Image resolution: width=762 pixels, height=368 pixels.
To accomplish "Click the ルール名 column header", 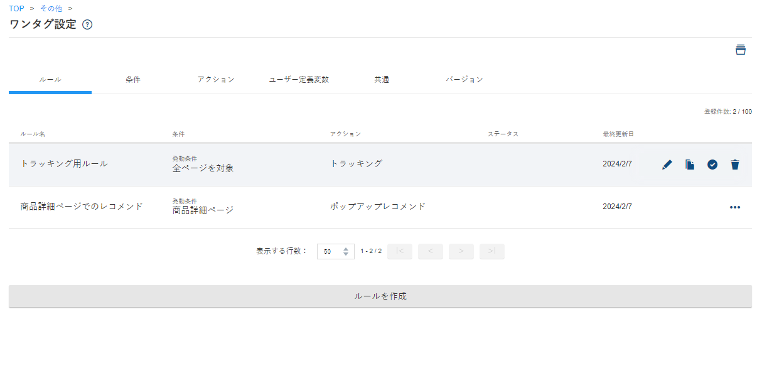I will pyautogui.click(x=33, y=134).
